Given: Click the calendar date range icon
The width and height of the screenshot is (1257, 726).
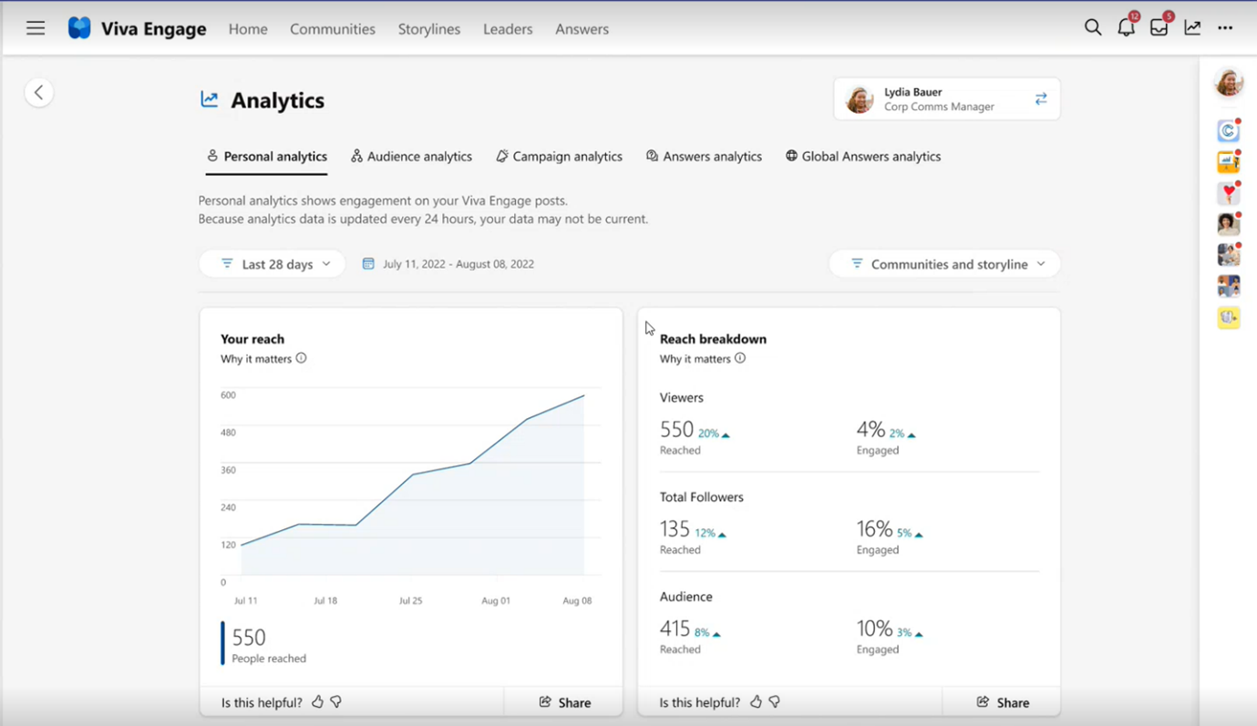Looking at the screenshot, I should tap(368, 264).
